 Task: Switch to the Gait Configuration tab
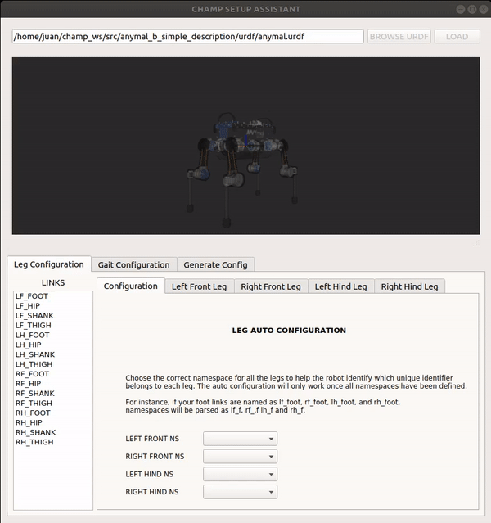133,265
